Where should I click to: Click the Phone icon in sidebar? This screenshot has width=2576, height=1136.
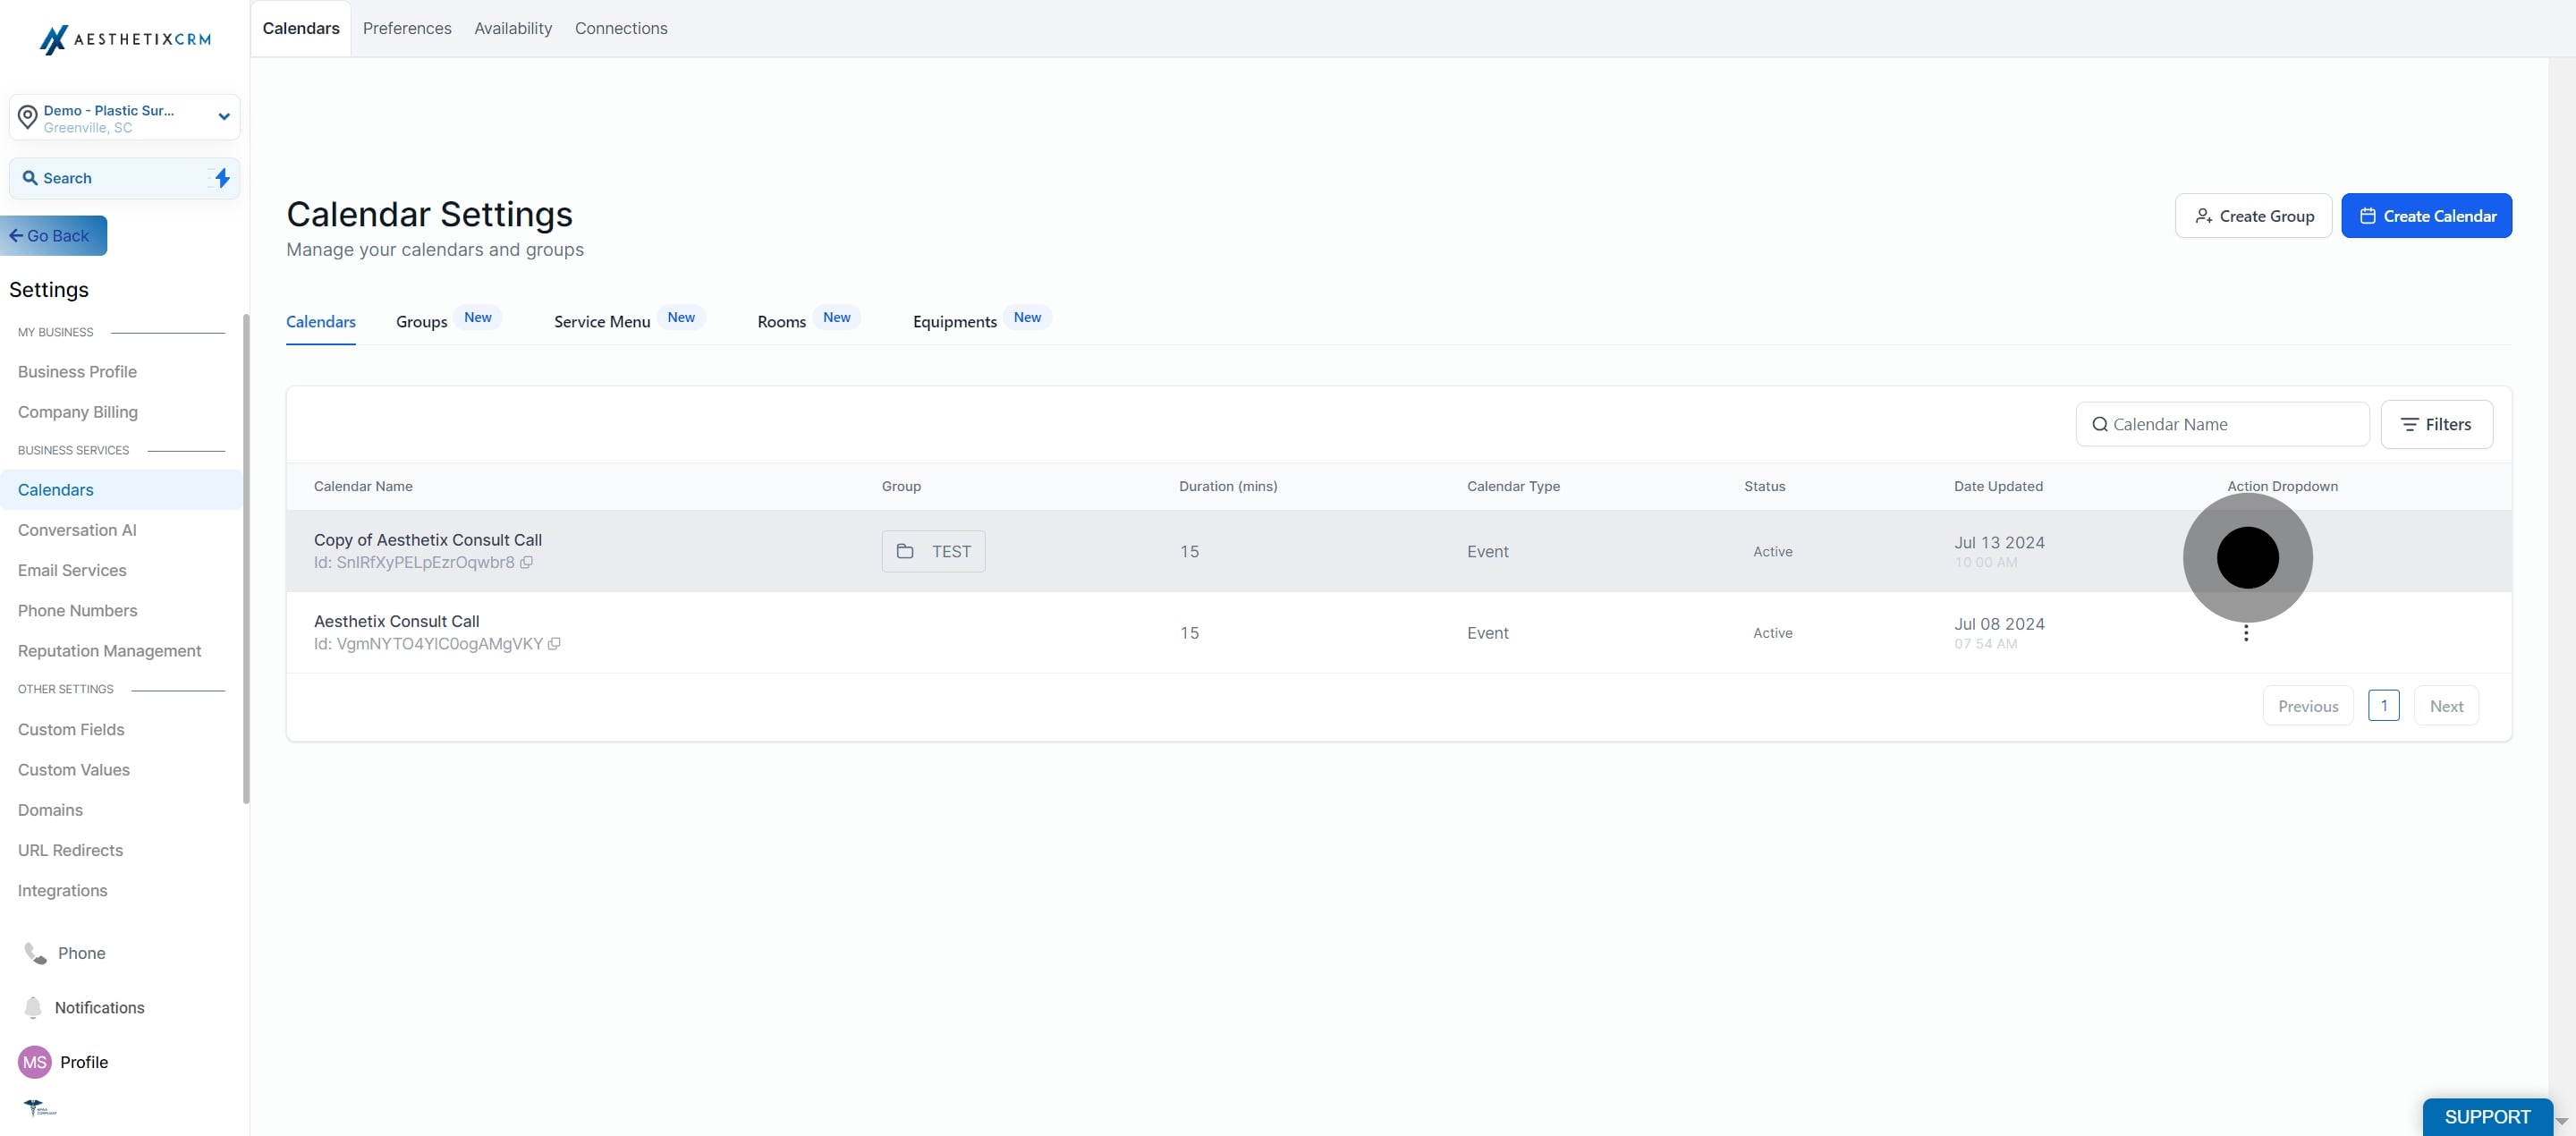35,953
